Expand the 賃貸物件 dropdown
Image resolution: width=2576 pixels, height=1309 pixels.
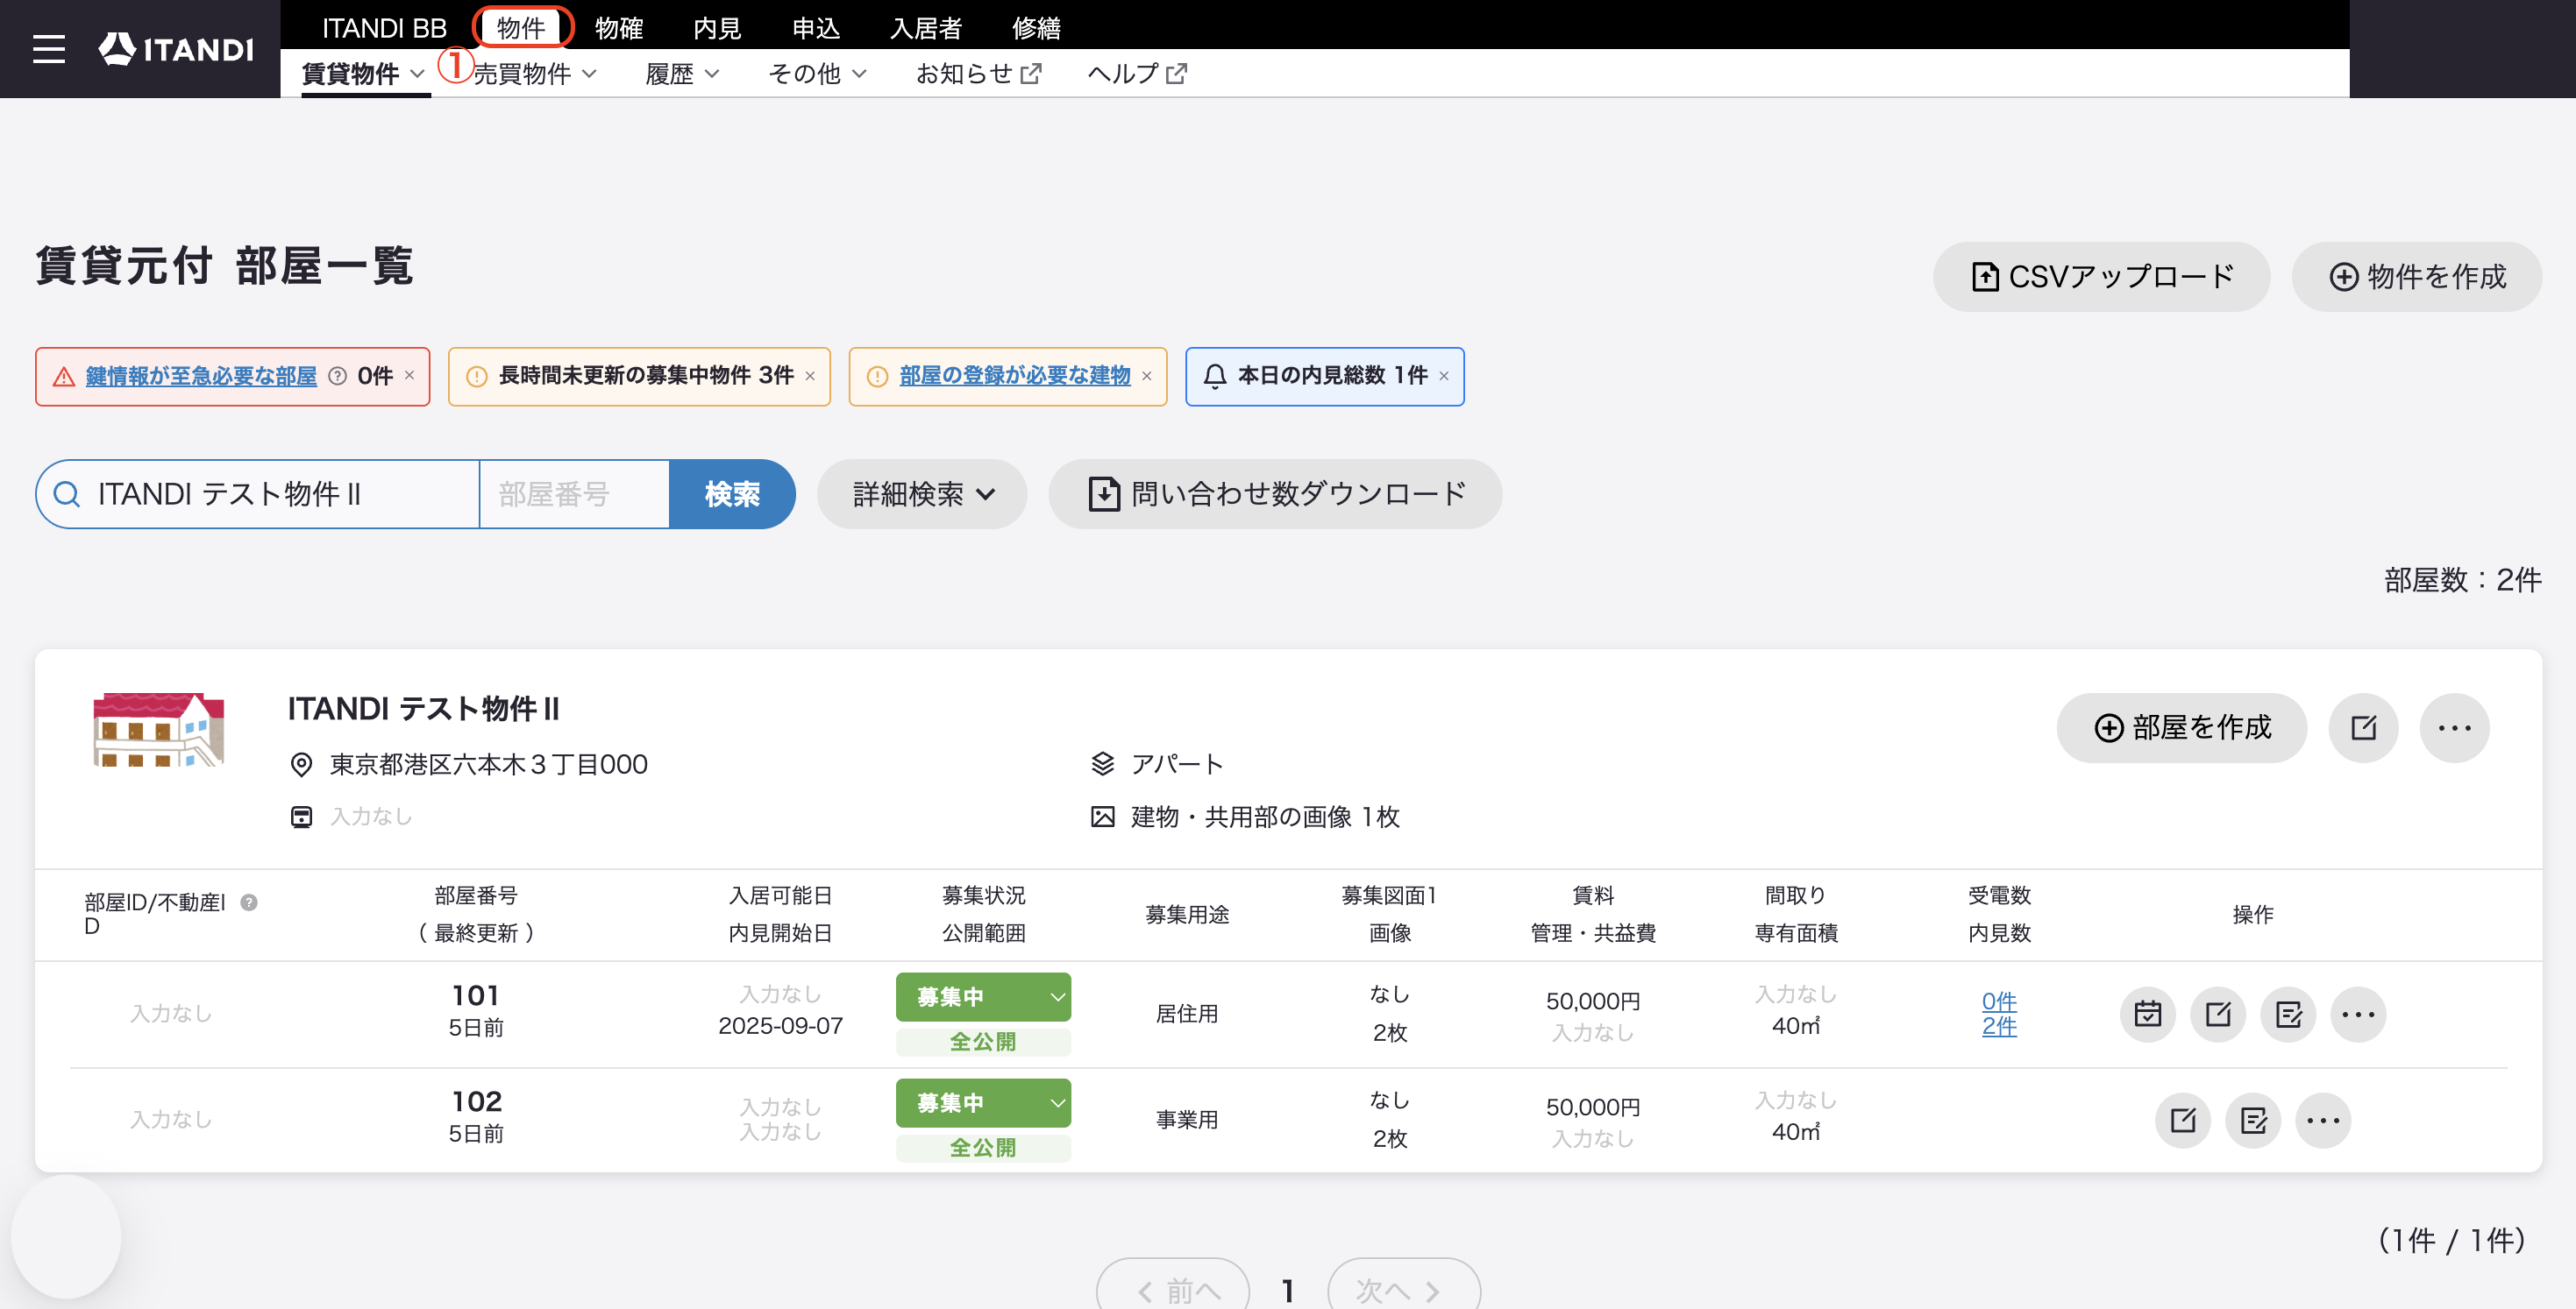coord(363,74)
